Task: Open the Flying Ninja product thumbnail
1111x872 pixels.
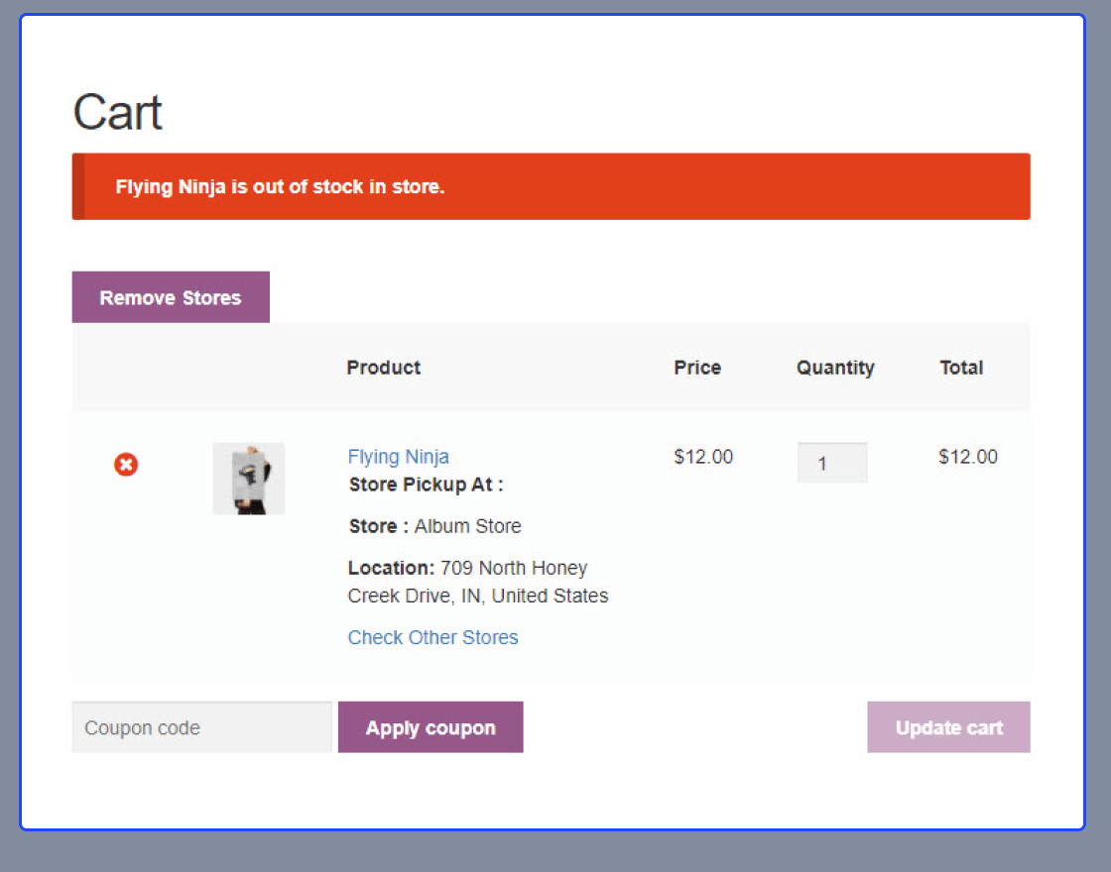Action: (248, 479)
